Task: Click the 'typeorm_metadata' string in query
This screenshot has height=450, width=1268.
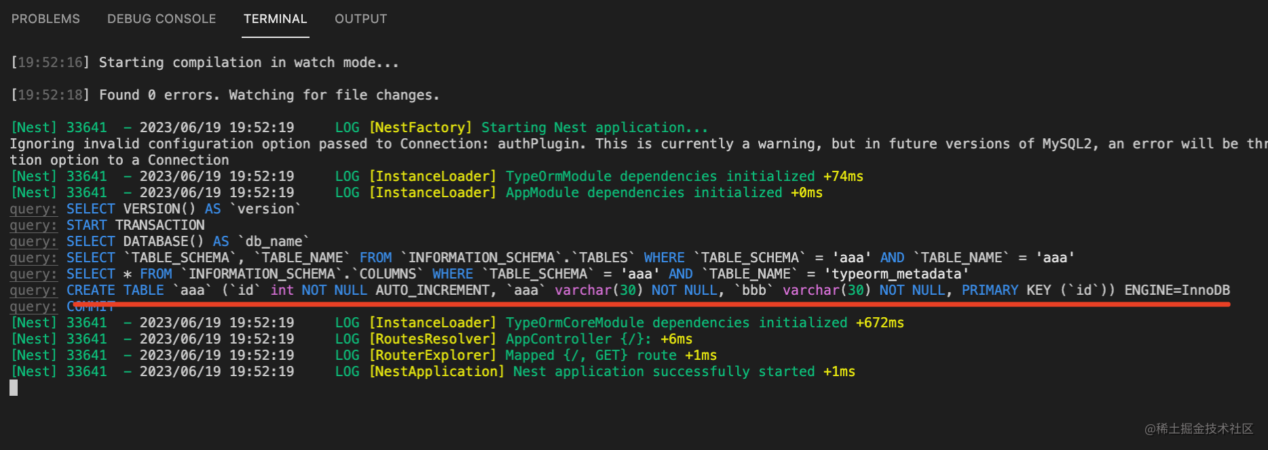Action: (x=896, y=274)
